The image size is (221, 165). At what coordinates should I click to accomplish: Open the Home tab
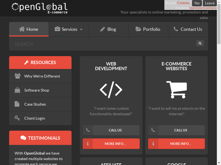coord(29,29)
